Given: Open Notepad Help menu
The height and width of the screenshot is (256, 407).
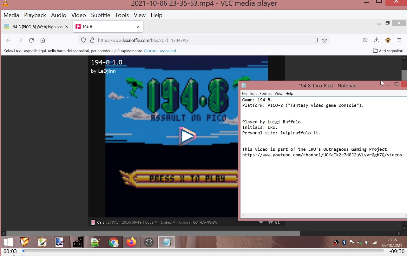Looking at the screenshot, I should [x=289, y=94].
